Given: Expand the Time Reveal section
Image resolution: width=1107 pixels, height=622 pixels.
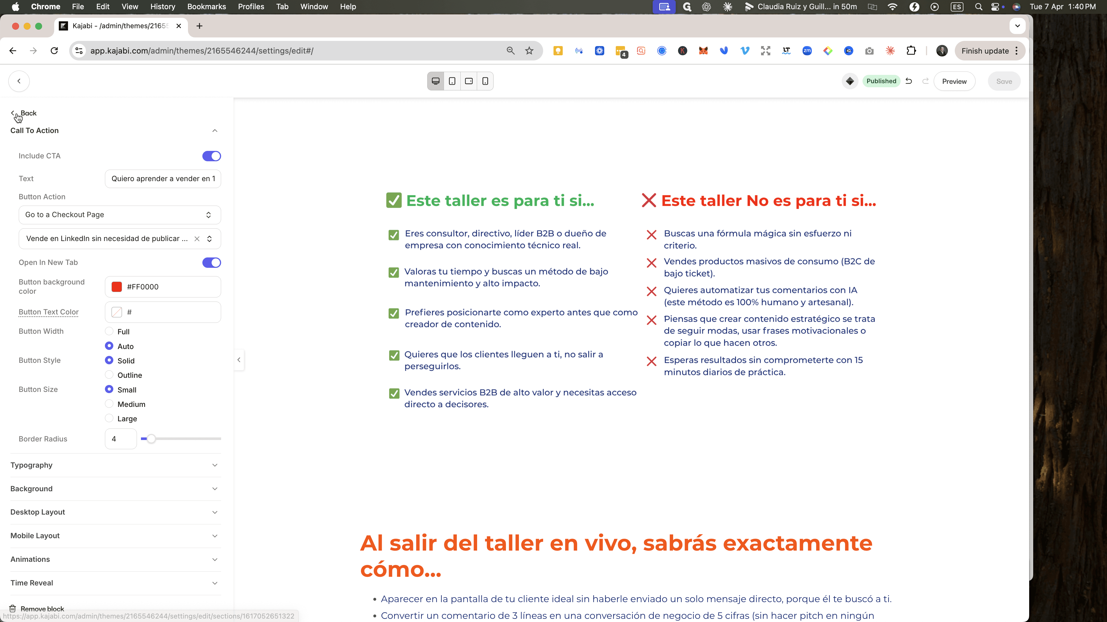Looking at the screenshot, I should (115, 583).
